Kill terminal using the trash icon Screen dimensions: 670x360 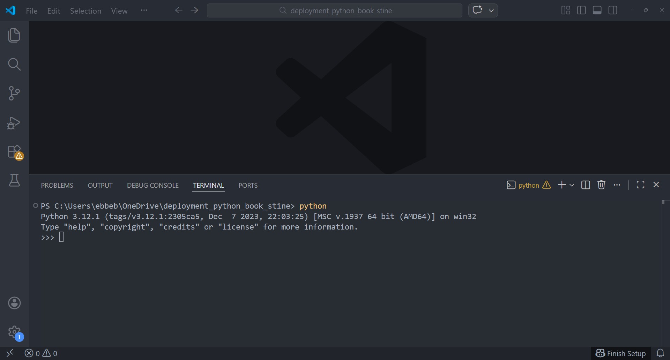point(601,185)
